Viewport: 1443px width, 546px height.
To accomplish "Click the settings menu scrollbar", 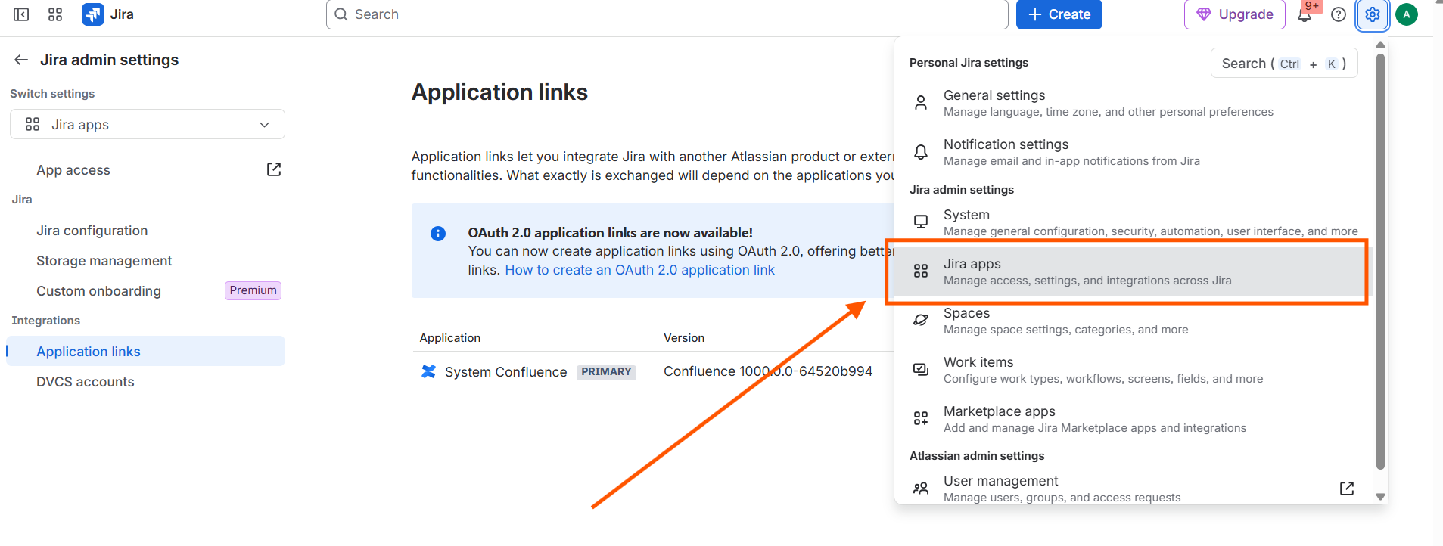I will (1380, 261).
